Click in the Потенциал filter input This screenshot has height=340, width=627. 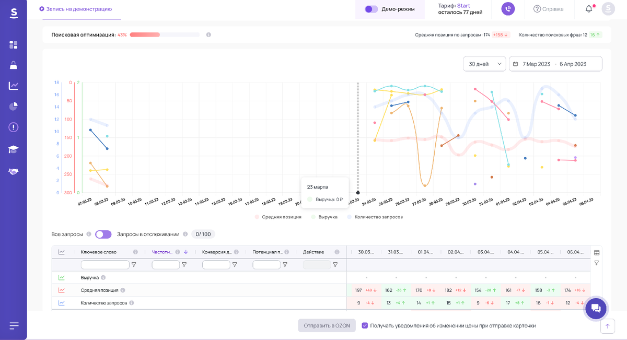(266, 265)
